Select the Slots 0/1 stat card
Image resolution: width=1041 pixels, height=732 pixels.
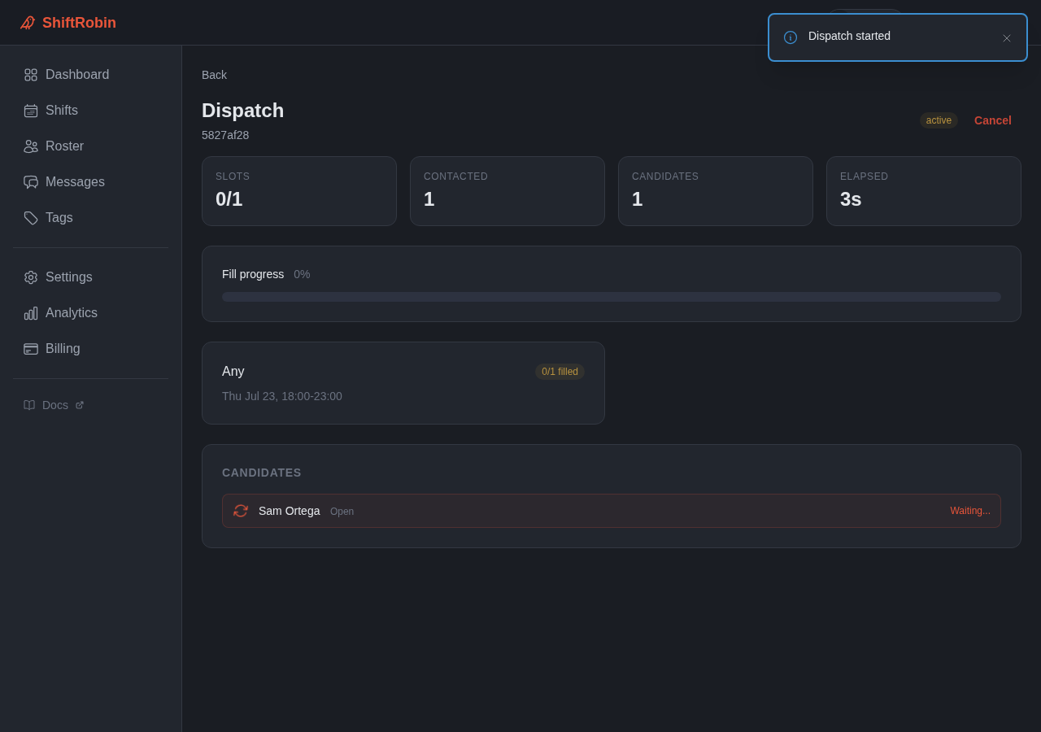click(x=299, y=191)
